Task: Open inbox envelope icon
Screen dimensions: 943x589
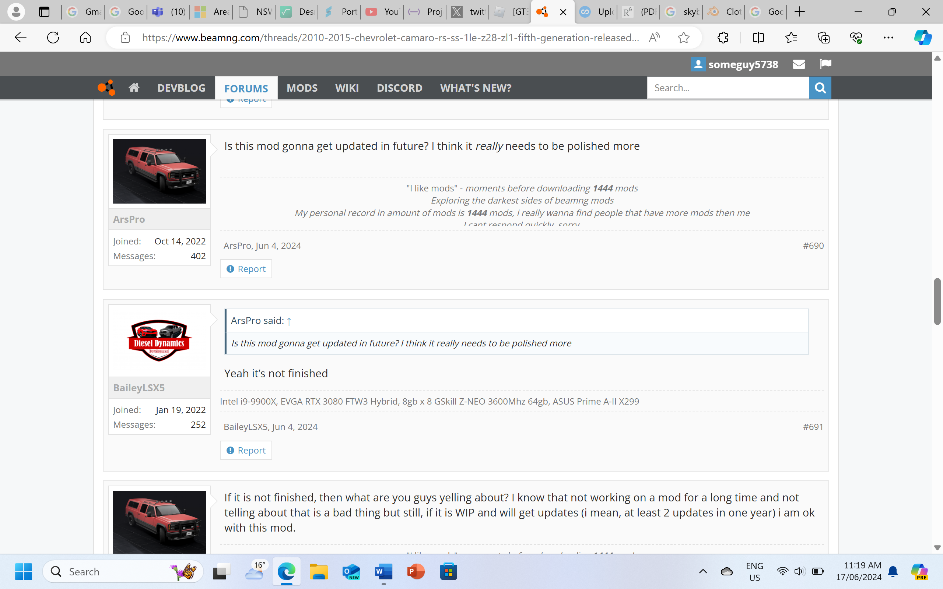Action: [799, 64]
